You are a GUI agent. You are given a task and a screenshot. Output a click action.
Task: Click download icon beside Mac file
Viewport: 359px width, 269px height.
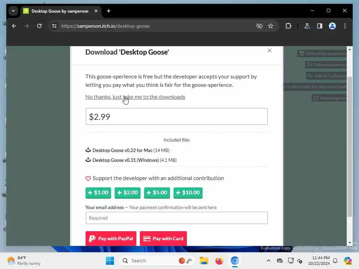88,150
